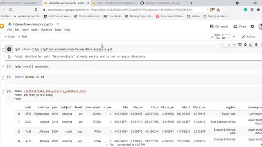
Task: Open the YouTube bookmark
Action: (5, 16)
